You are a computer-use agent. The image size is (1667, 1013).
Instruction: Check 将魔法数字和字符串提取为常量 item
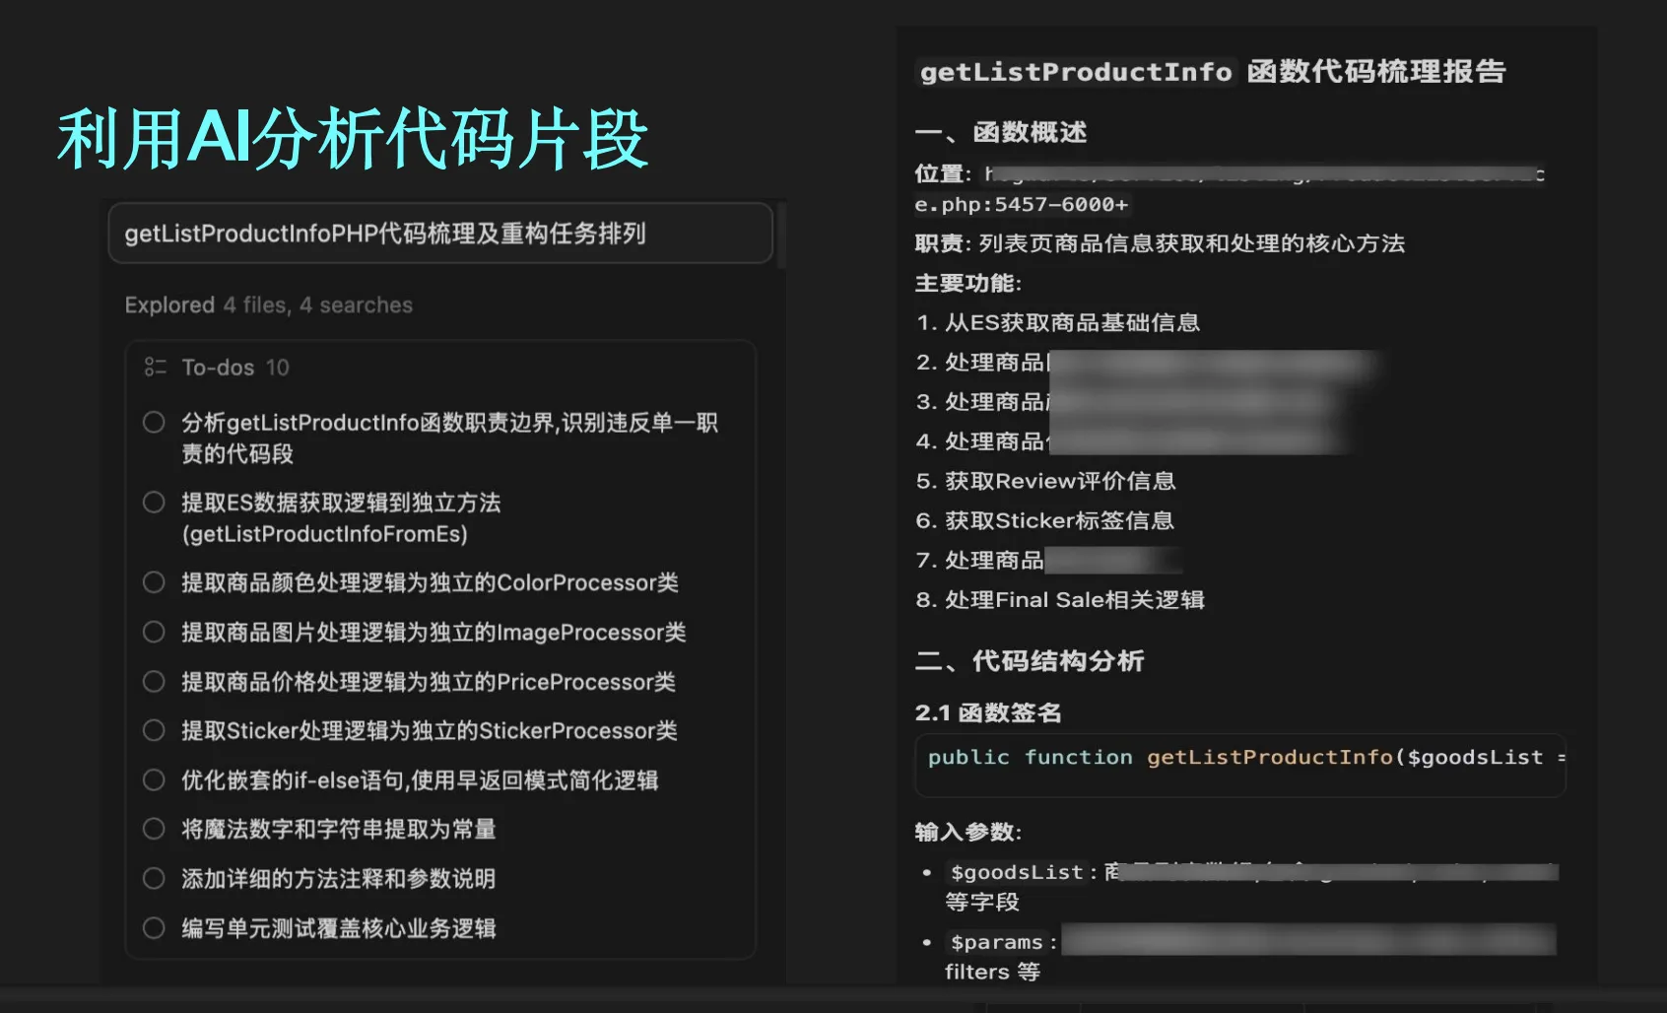pos(154,829)
